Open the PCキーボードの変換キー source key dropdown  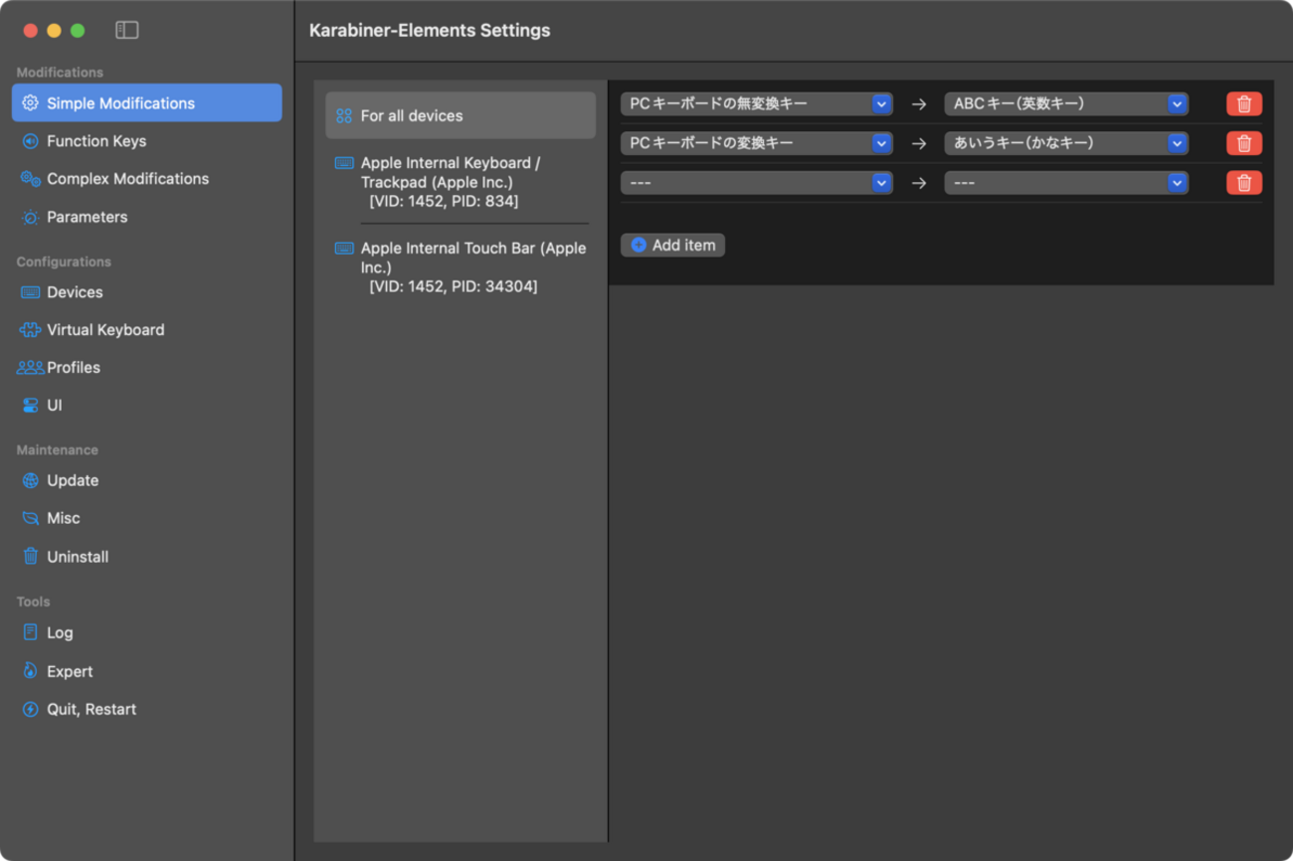click(756, 143)
